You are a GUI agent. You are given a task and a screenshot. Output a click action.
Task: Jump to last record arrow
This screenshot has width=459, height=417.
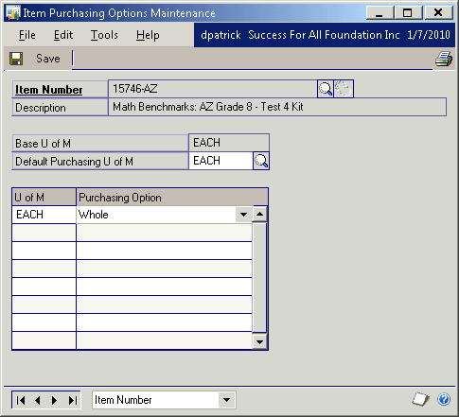pos(73,400)
